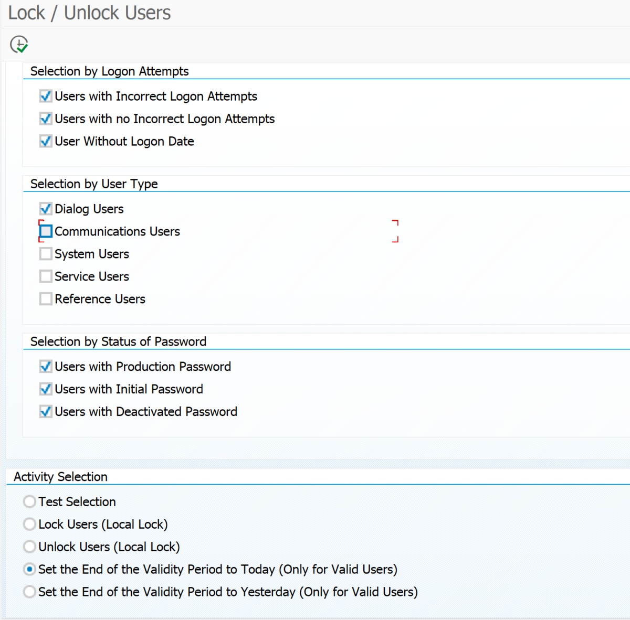
Task: Check the Reference Users box
Action: 46,298
